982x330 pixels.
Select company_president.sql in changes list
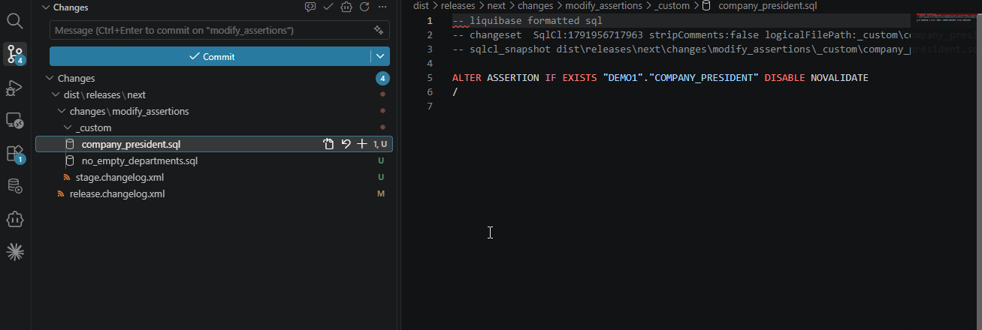point(131,144)
